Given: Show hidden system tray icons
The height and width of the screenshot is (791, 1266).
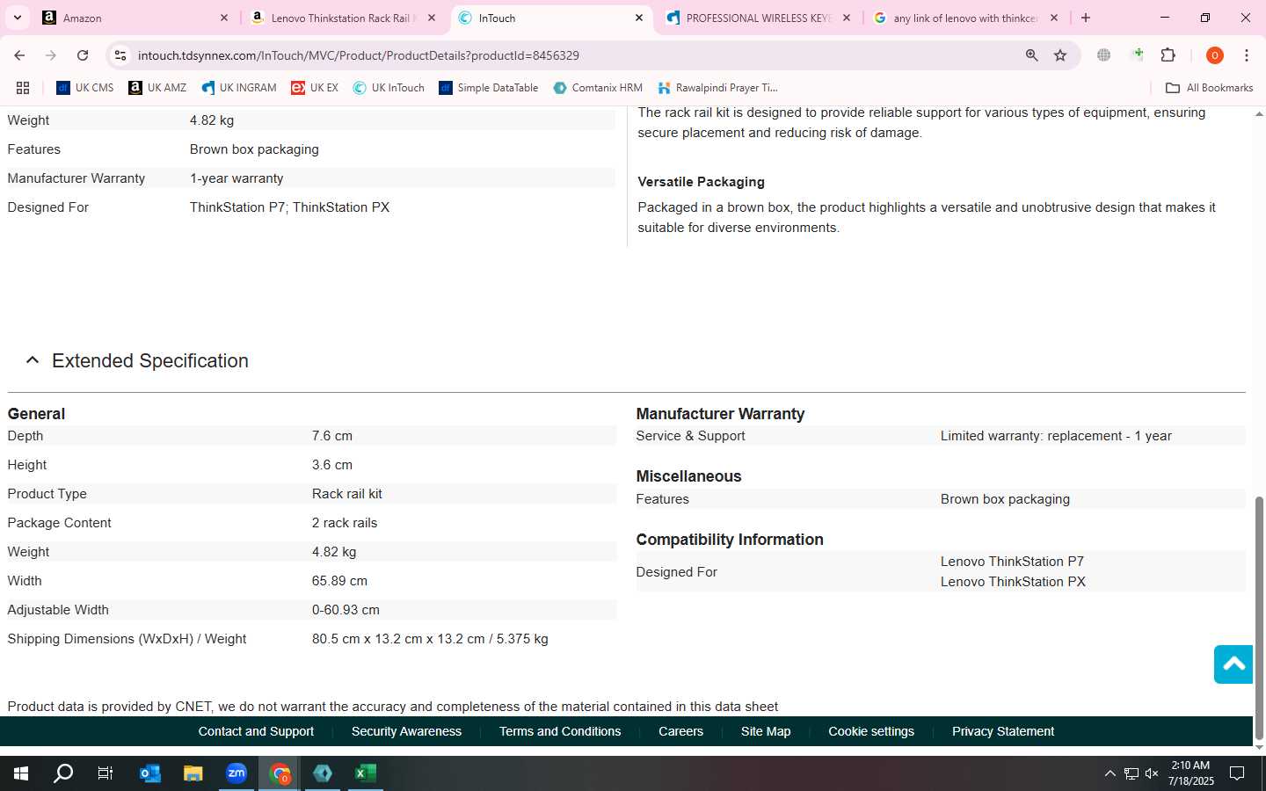Looking at the screenshot, I should tap(1110, 773).
